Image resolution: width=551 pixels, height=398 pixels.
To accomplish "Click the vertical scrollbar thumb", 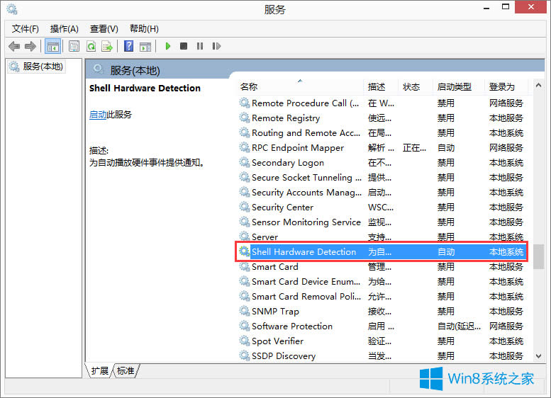I will 538,256.
